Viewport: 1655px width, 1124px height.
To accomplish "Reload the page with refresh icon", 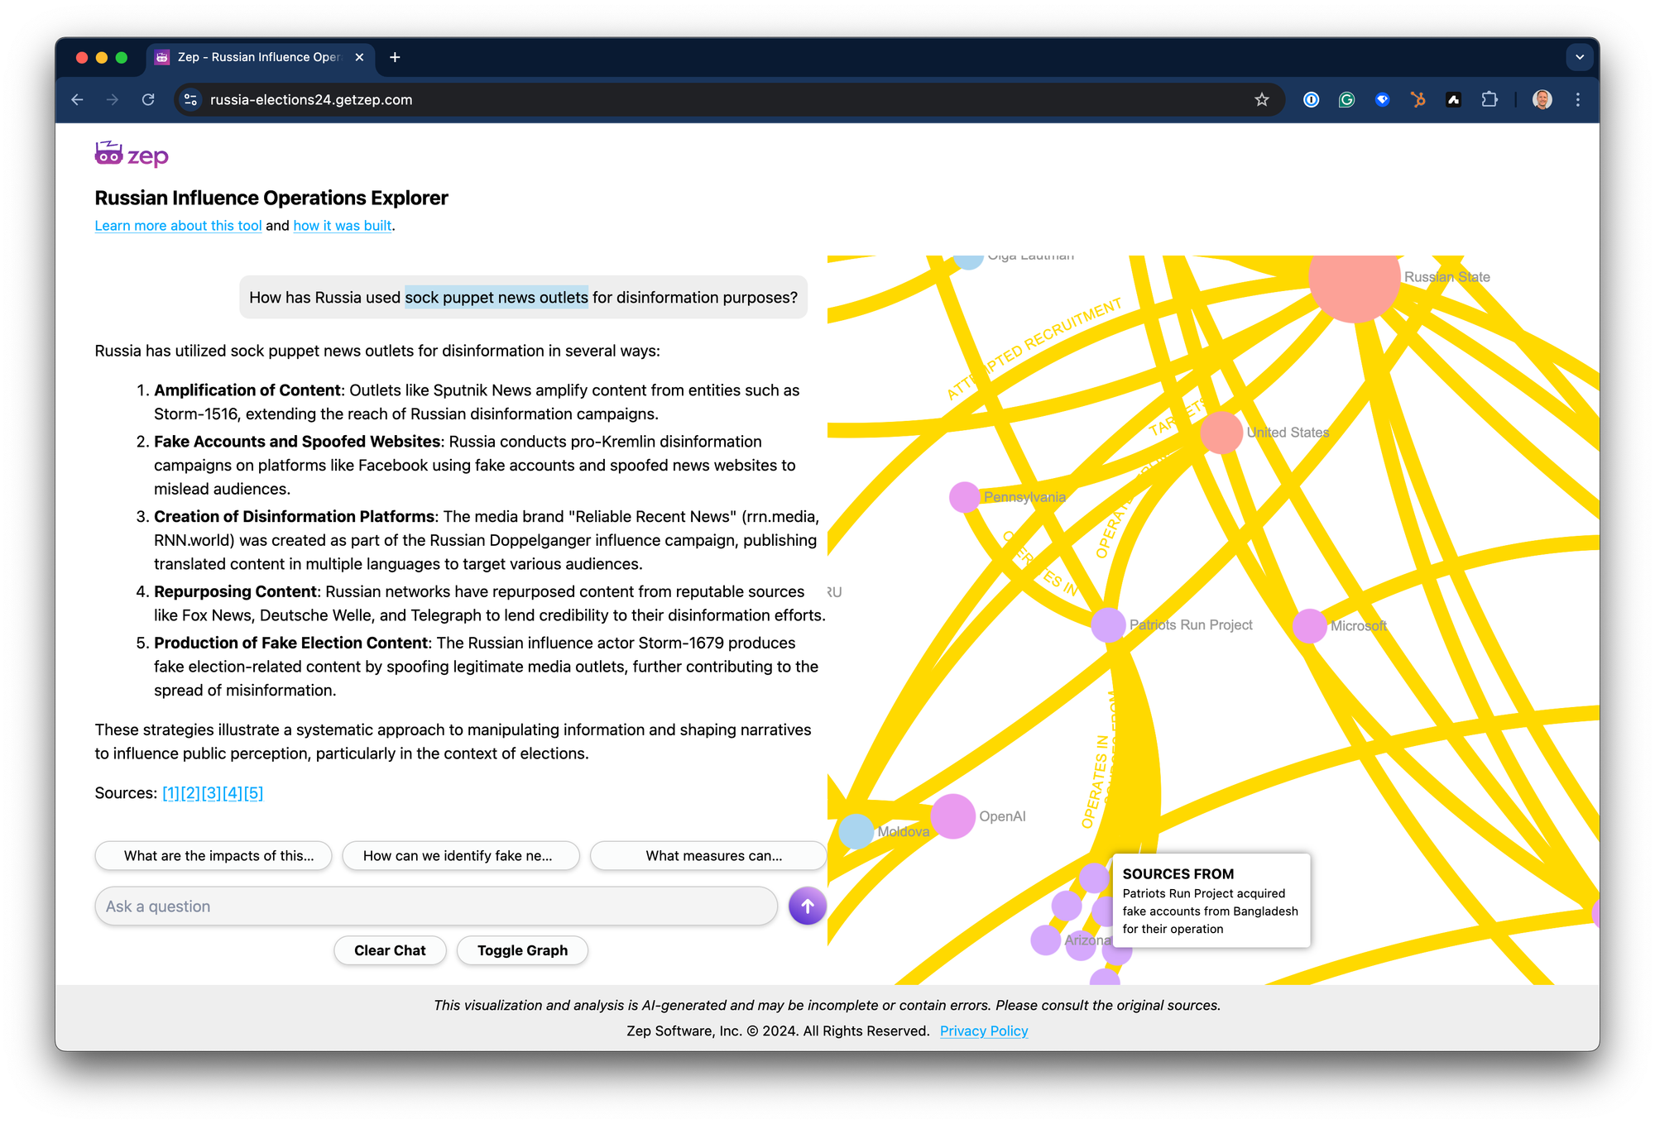I will point(148,100).
